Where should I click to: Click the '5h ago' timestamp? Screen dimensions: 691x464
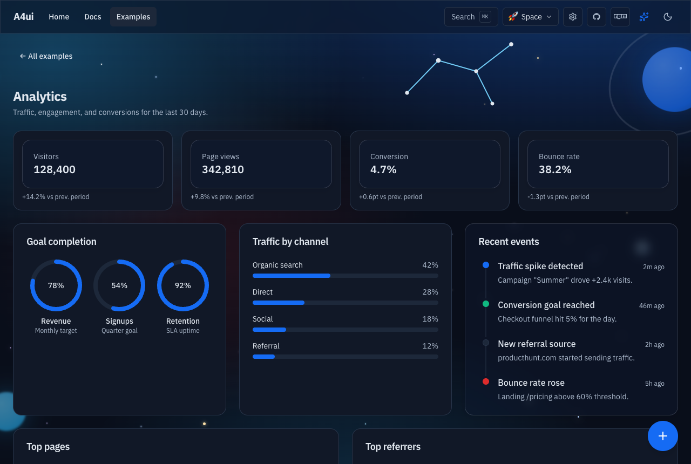pyautogui.click(x=655, y=384)
